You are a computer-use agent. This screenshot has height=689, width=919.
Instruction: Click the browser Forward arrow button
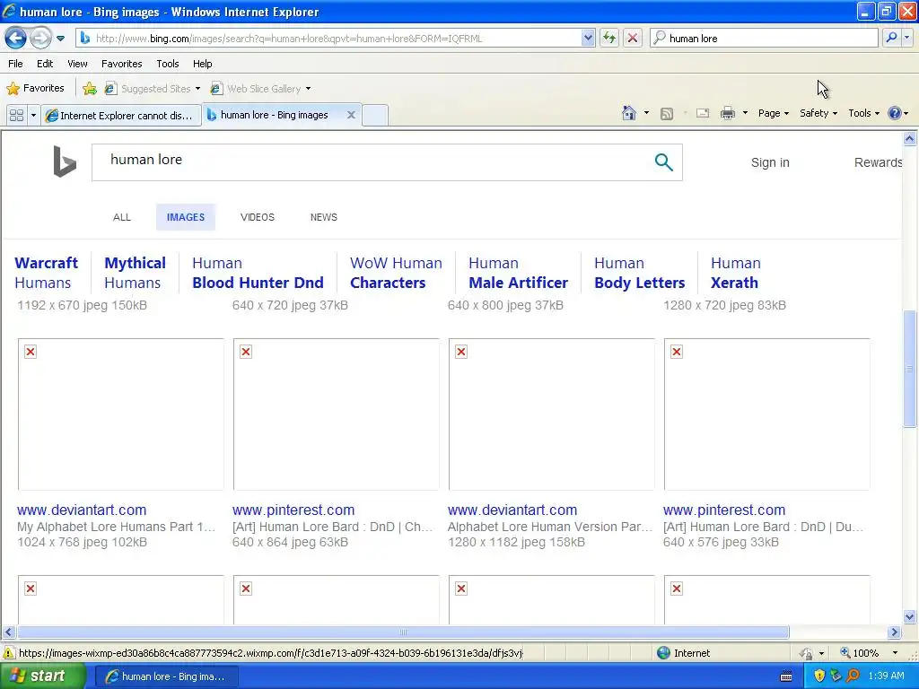(40, 39)
